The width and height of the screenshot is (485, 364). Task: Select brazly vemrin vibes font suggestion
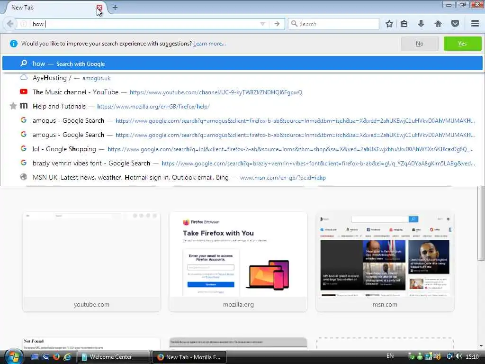tap(242, 164)
